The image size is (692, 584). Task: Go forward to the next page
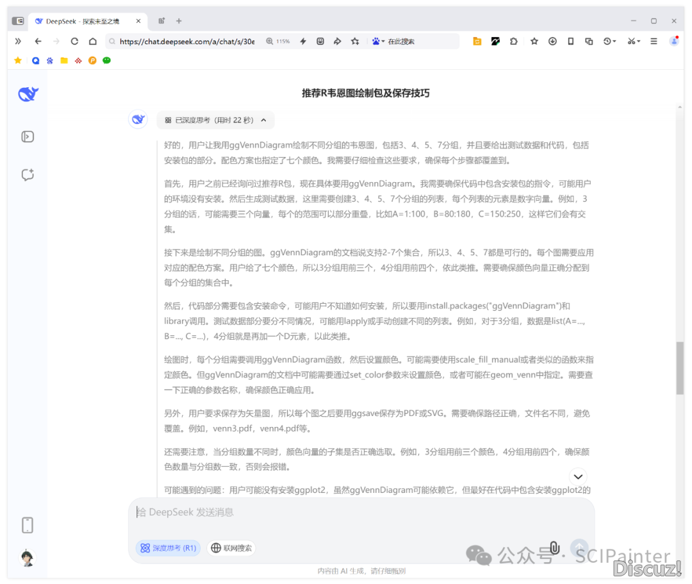tap(56, 42)
